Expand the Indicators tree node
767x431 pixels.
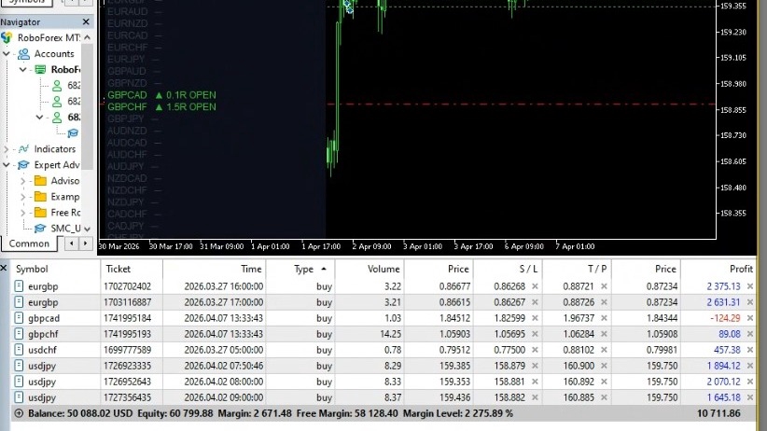click(7, 149)
